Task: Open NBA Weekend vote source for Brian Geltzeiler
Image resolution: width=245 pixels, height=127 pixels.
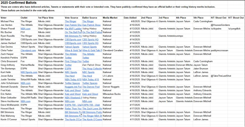Action: coord(73,98)
